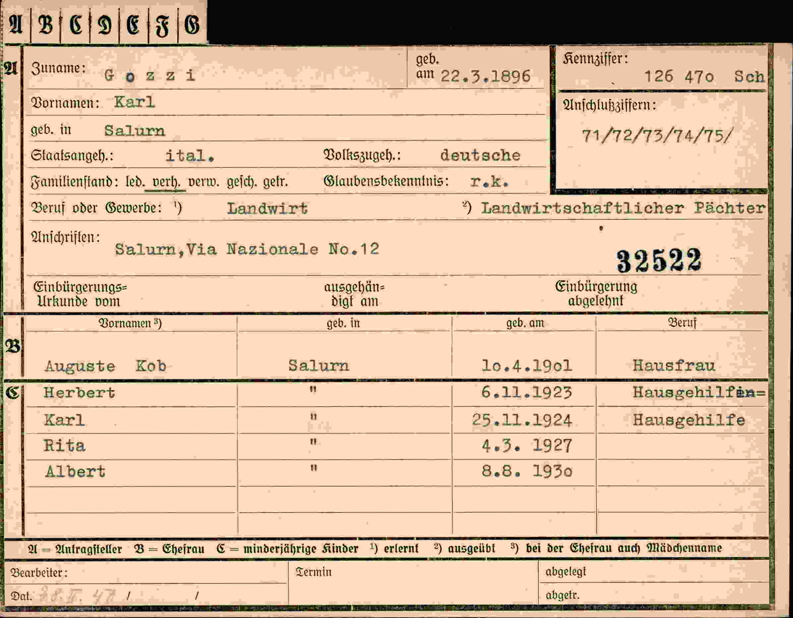Click the wife's occupation 'Hausfrau'
The width and height of the screenshot is (793, 618).
coord(674,365)
